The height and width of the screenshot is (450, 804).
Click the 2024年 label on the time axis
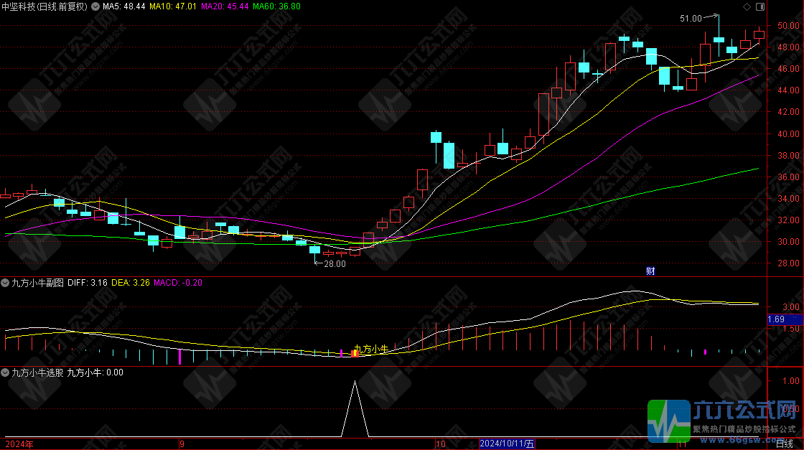tap(19, 444)
